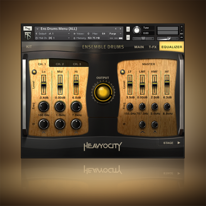206x206 pixels.
Task: Click the Hi band Freq knob
Action: [x=76, y=107]
